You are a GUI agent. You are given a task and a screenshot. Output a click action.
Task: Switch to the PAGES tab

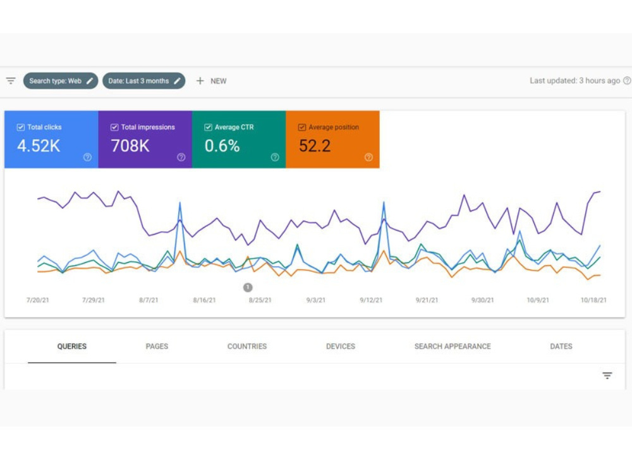pyautogui.click(x=157, y=346)
